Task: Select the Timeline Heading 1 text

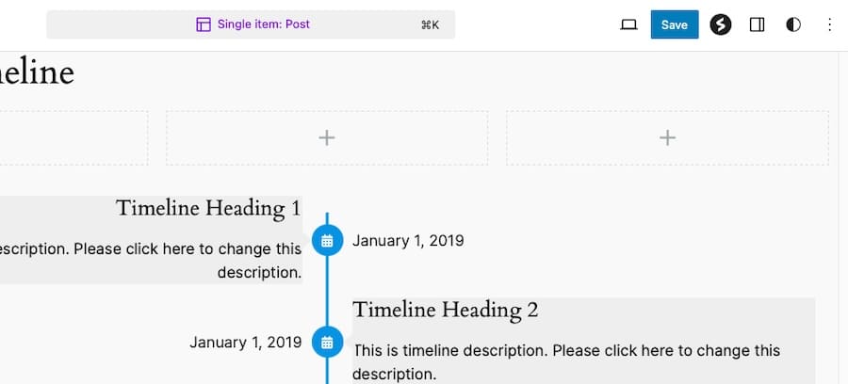Action: pos(208,208)
